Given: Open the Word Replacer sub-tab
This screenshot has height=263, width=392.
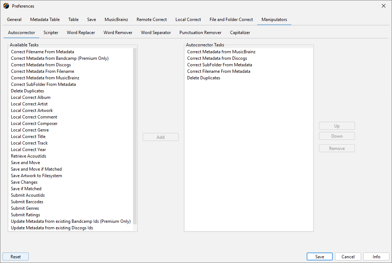Looking at the screenshot, I should tap(81, 32).
